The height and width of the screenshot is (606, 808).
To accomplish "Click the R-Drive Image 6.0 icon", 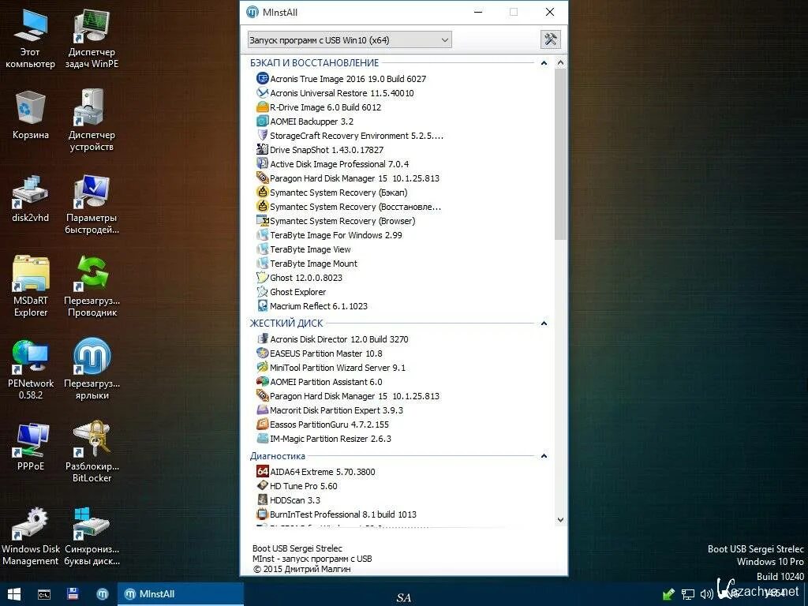I will coord(262,107).
